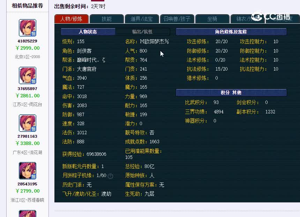
Task: Click the 级别: 155 entry
Action: [73, 41]
